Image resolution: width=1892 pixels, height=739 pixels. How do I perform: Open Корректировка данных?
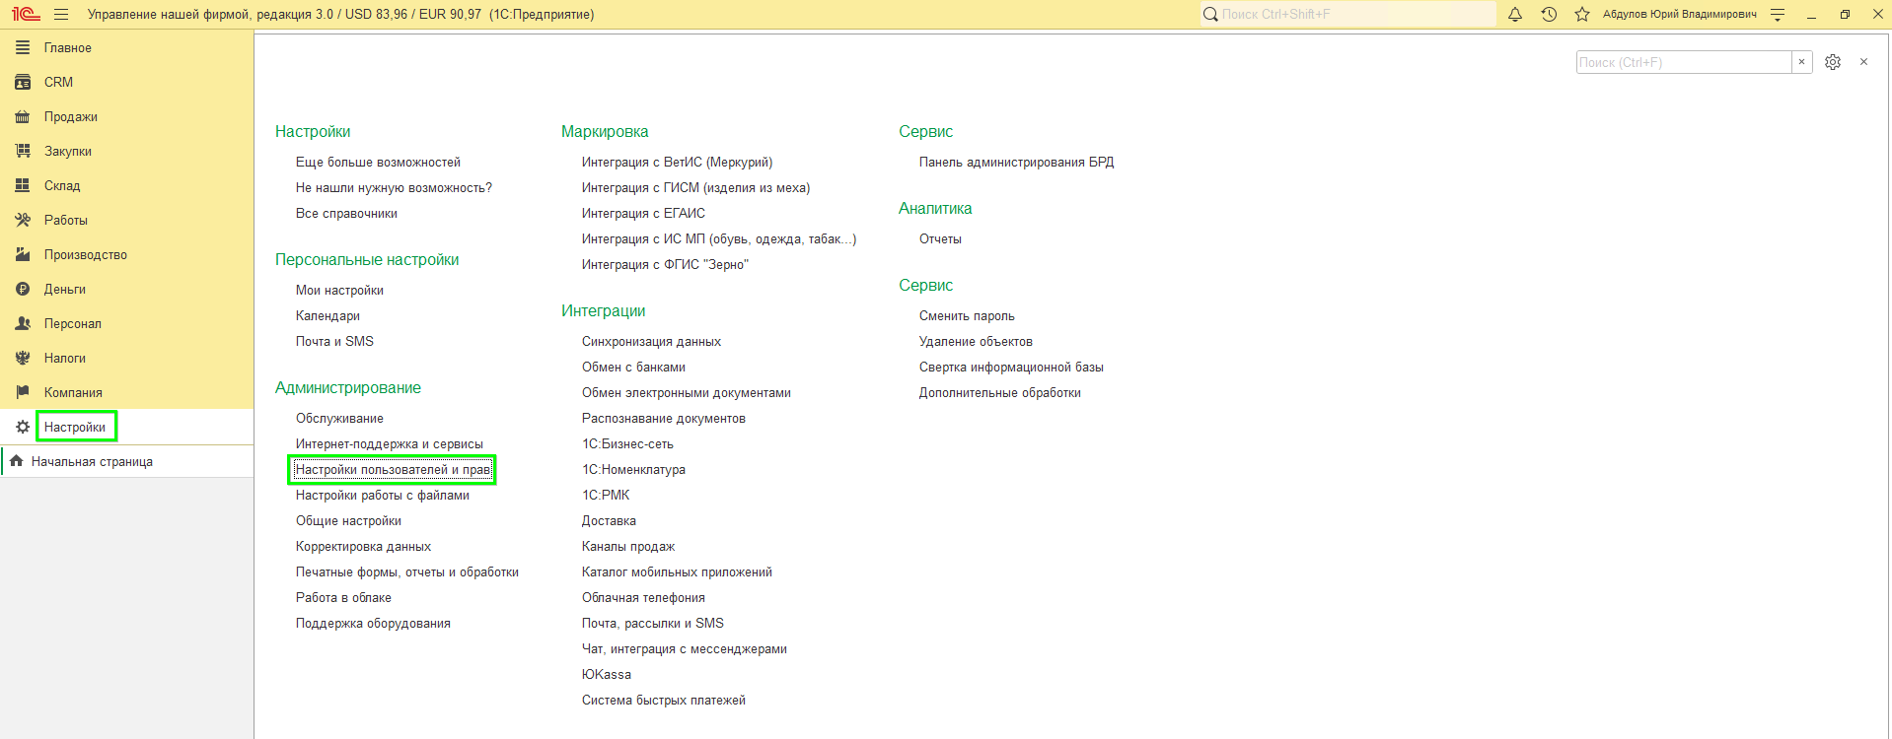363,546
